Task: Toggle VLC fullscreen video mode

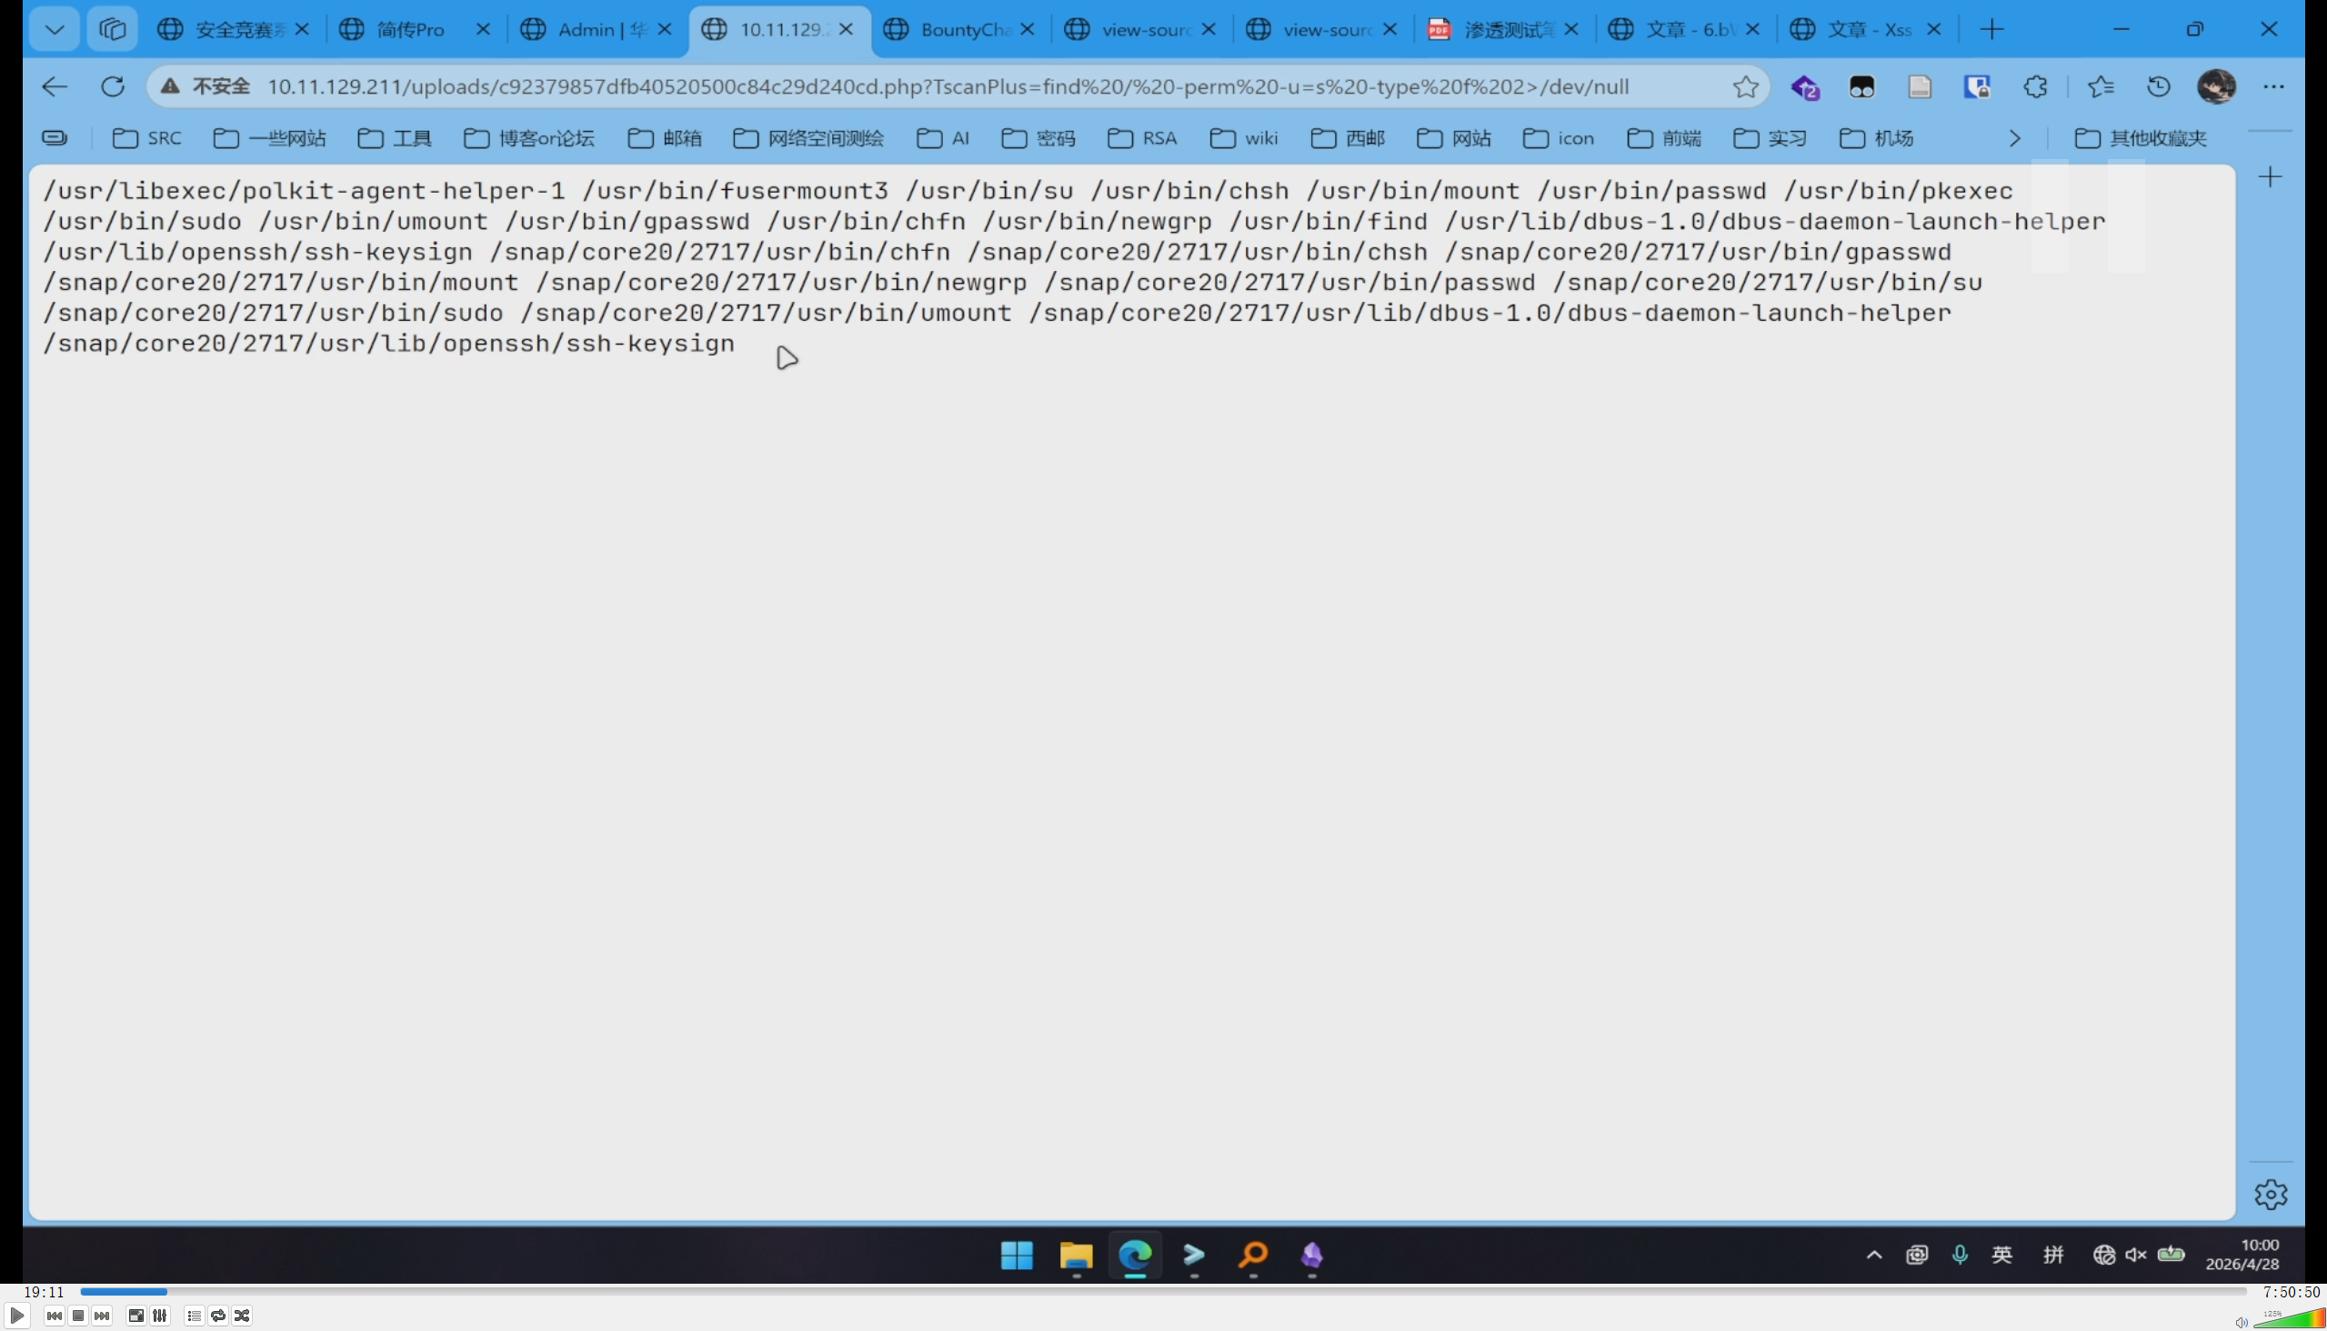Action: (x=135, y=1316)
